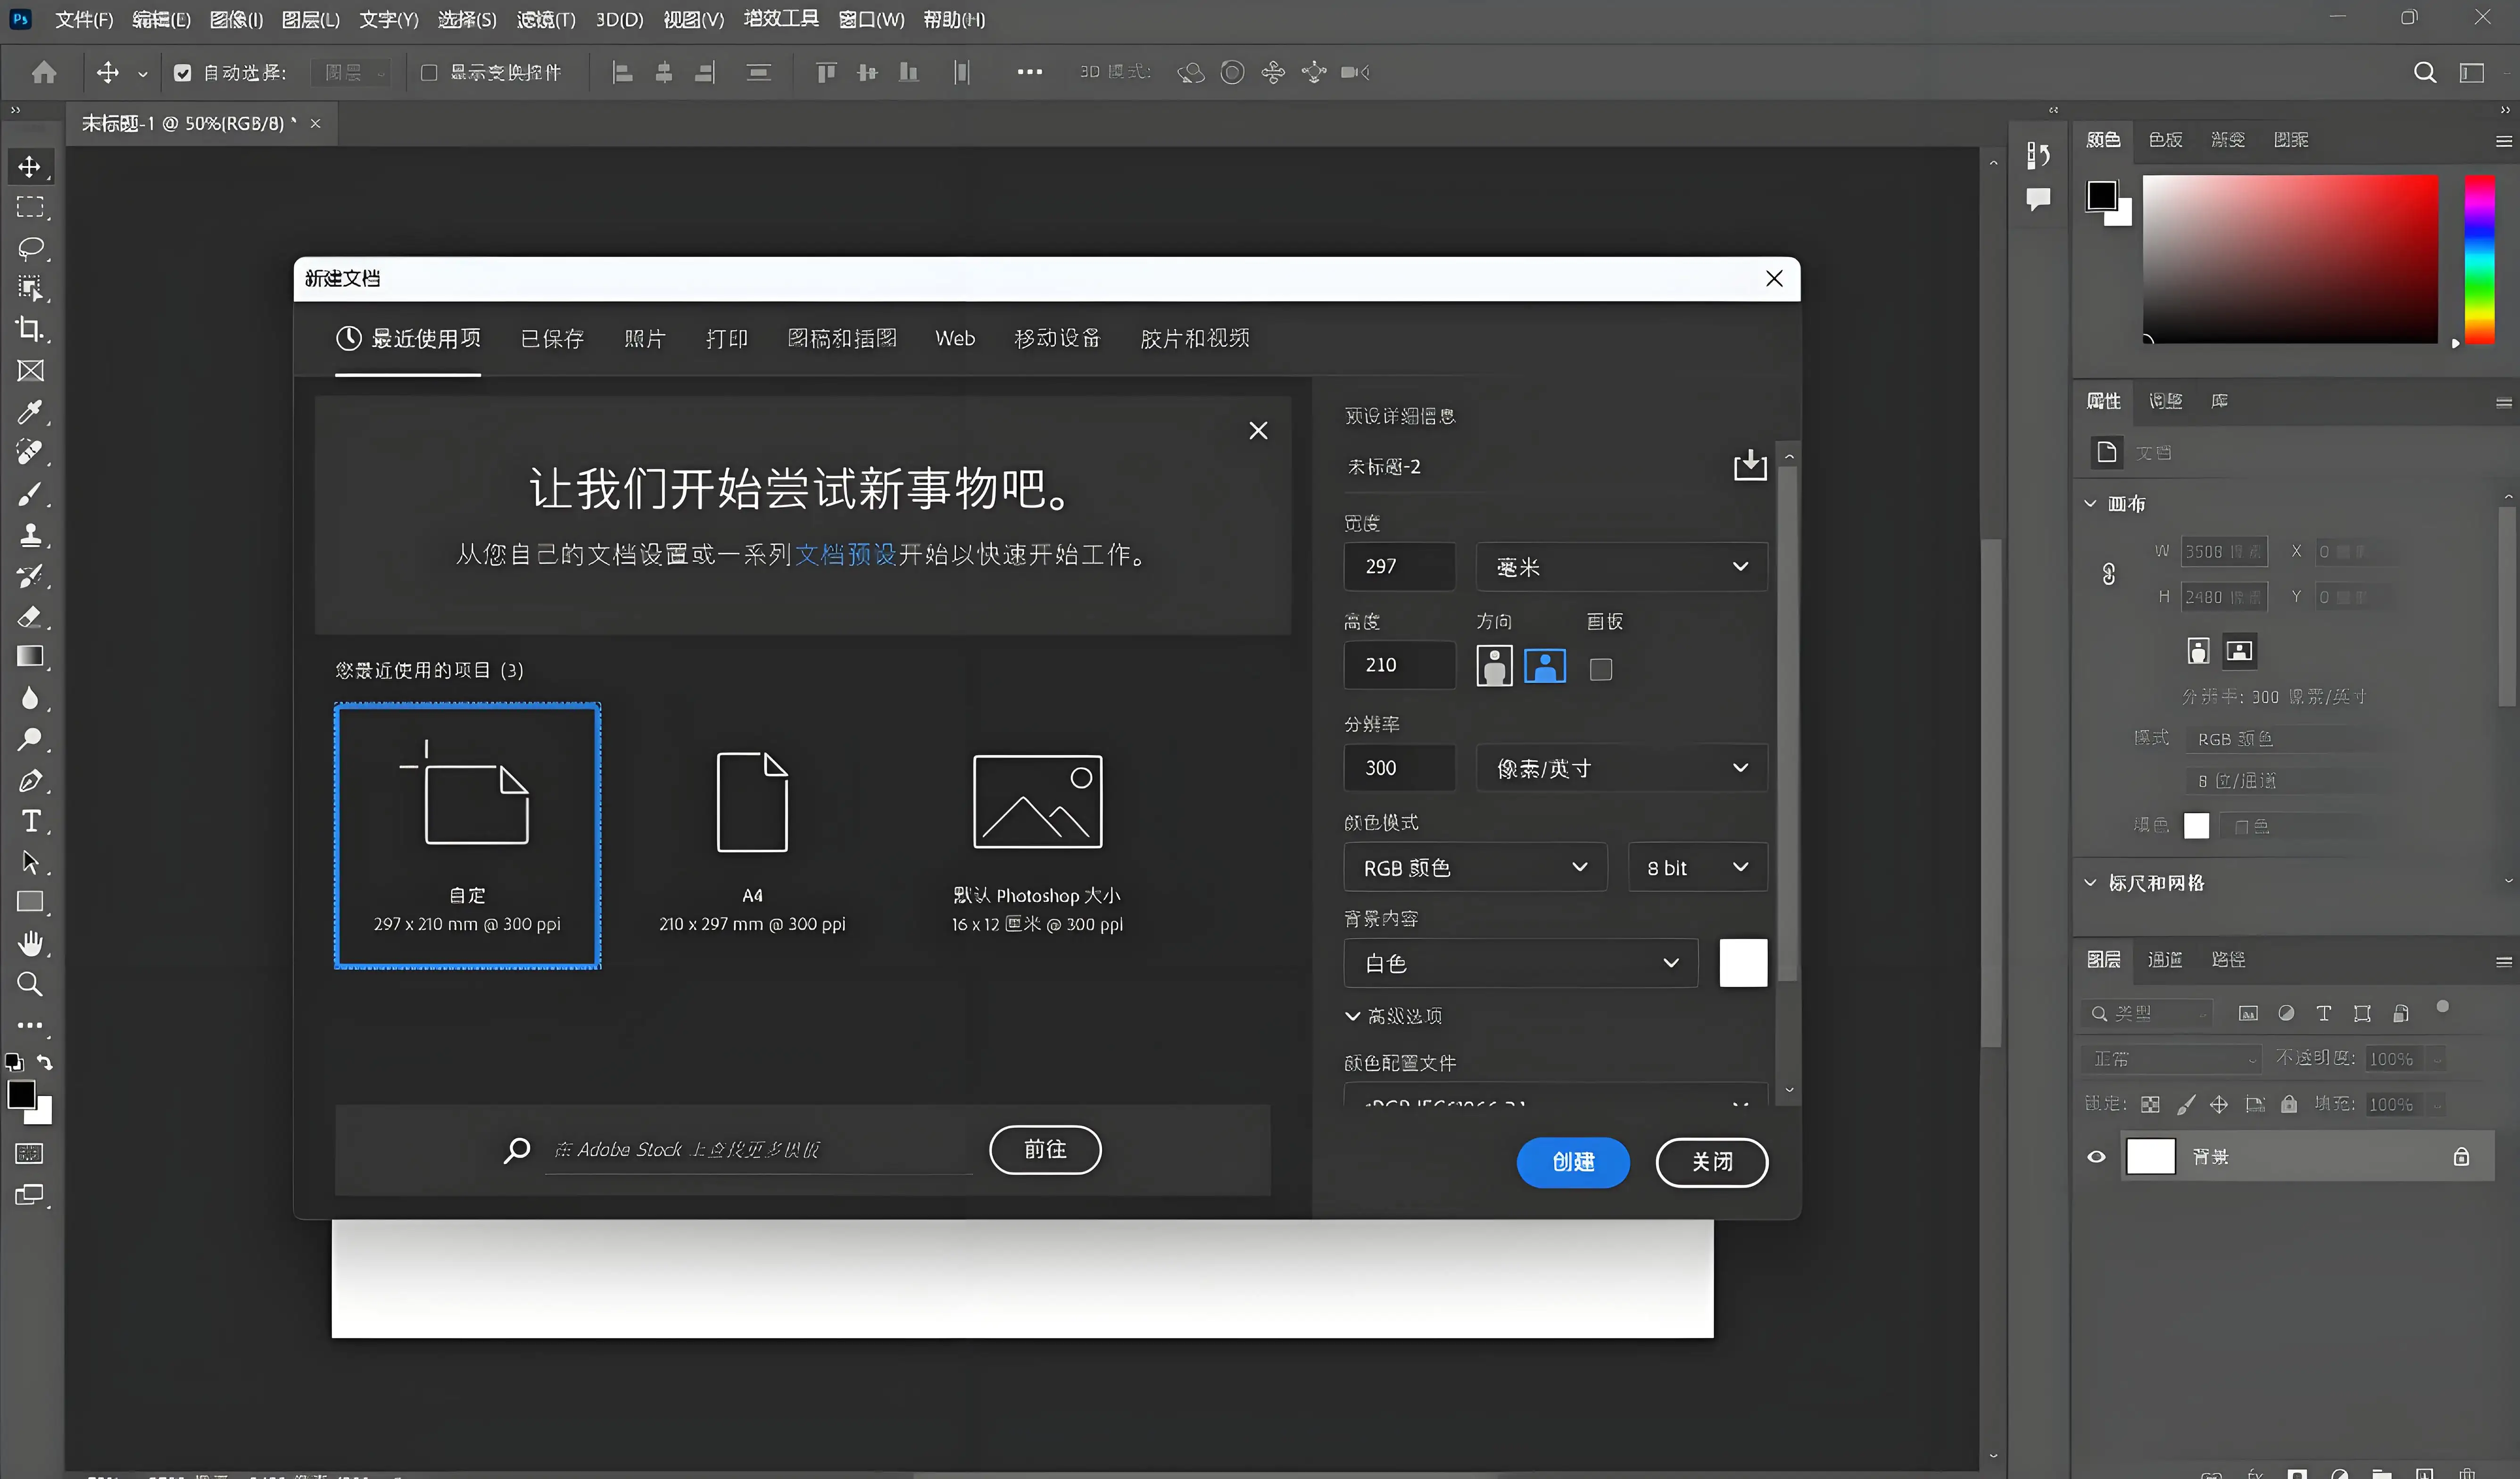Open the 像素/英寸 resolution unit dropdown
The height and width of the screenshot is (1479, 2520).
point(1621,768)
